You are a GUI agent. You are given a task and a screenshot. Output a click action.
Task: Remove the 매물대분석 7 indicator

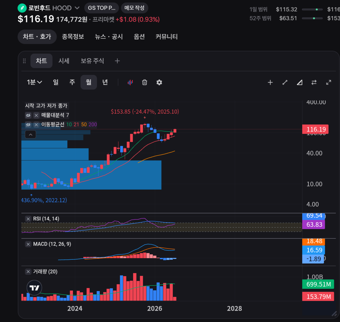tap(36, 115)
